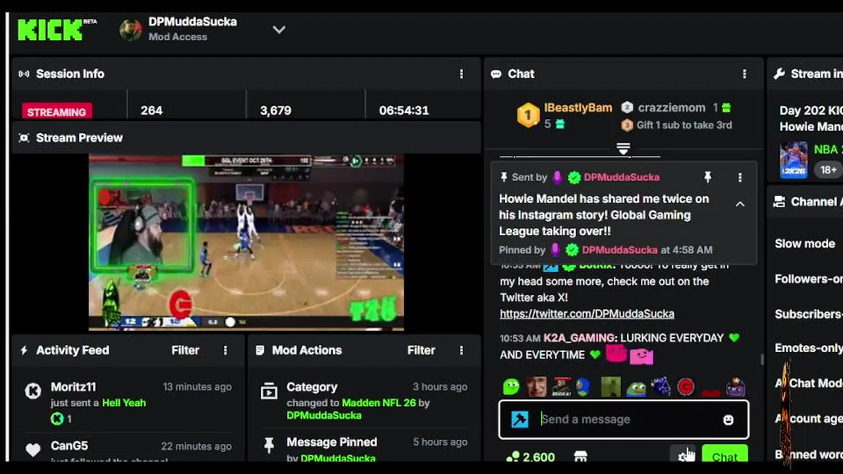The height and width of the screenshot is (474, 843).
Task: Insert the purple character emote
Action: [x=736, y=387]
